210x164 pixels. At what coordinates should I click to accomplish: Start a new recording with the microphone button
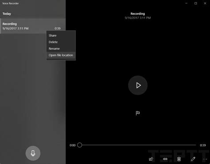point(33,153)
